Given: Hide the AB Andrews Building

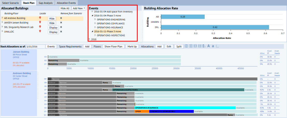Looking at the screenshot, I should pos(52,19).
